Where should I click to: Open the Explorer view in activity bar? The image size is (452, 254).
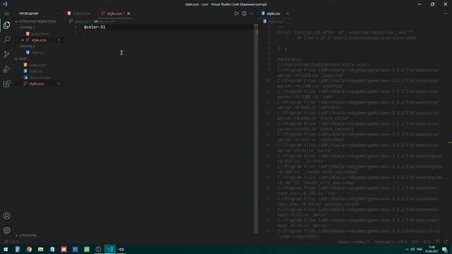coord(6,25)
